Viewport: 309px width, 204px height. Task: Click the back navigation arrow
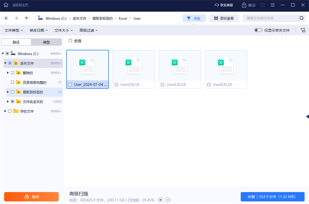point(7,18)
